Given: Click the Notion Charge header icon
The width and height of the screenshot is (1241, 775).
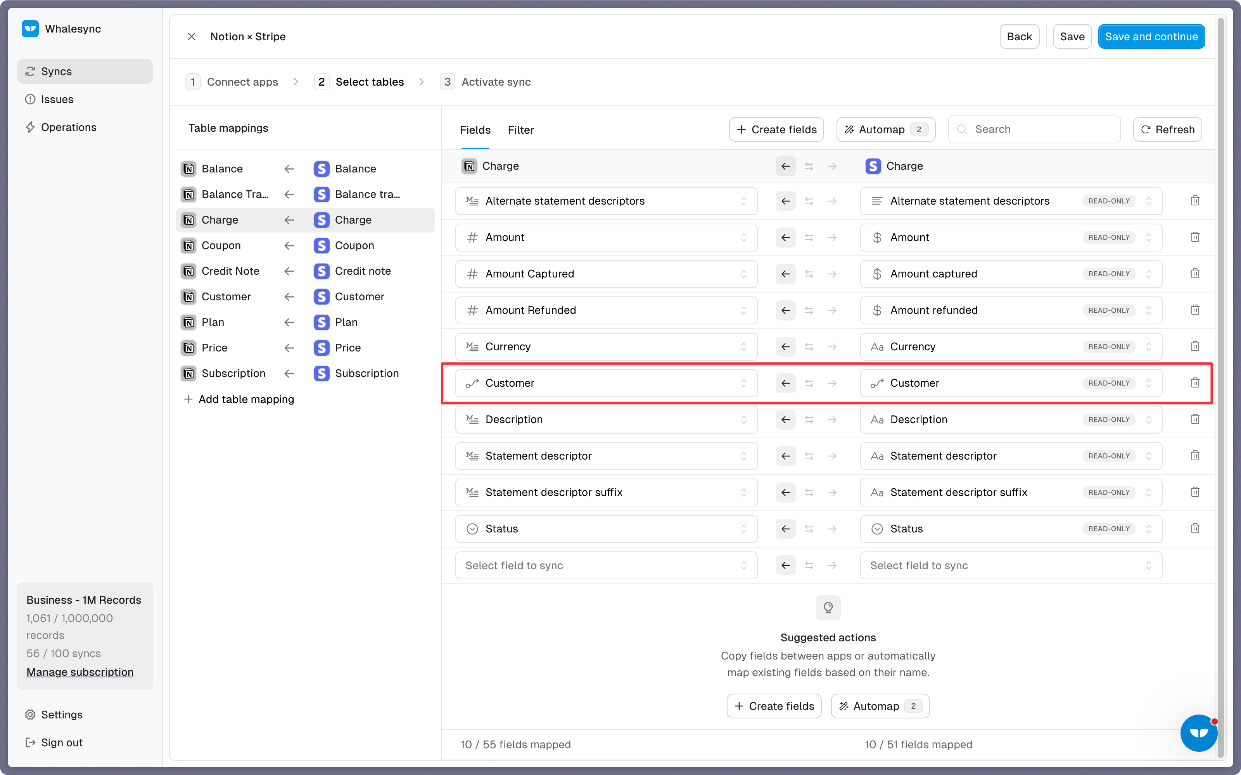Looking at the screenshot, I should click(469, 166).
